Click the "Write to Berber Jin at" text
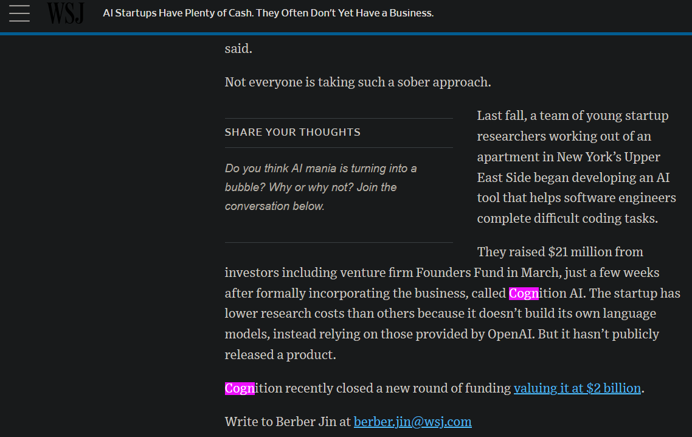The width and height of the screenshot is (692, 437). [x=288, y=421]
